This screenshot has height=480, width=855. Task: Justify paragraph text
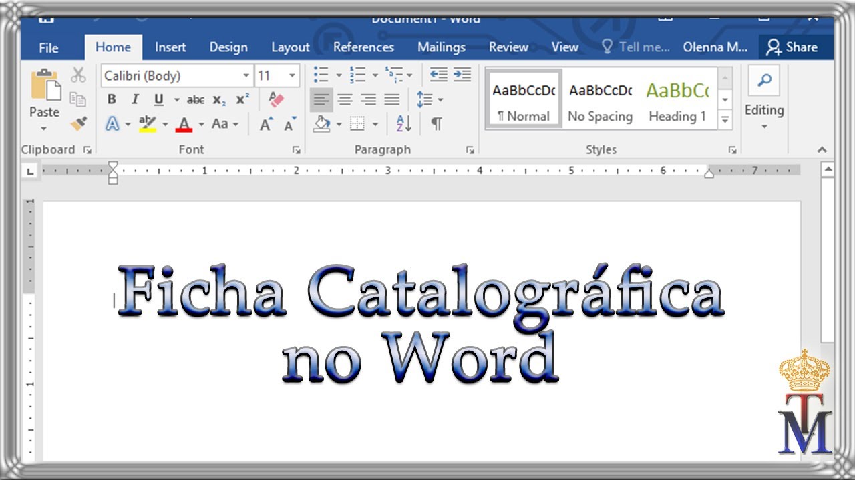point(392,99)
